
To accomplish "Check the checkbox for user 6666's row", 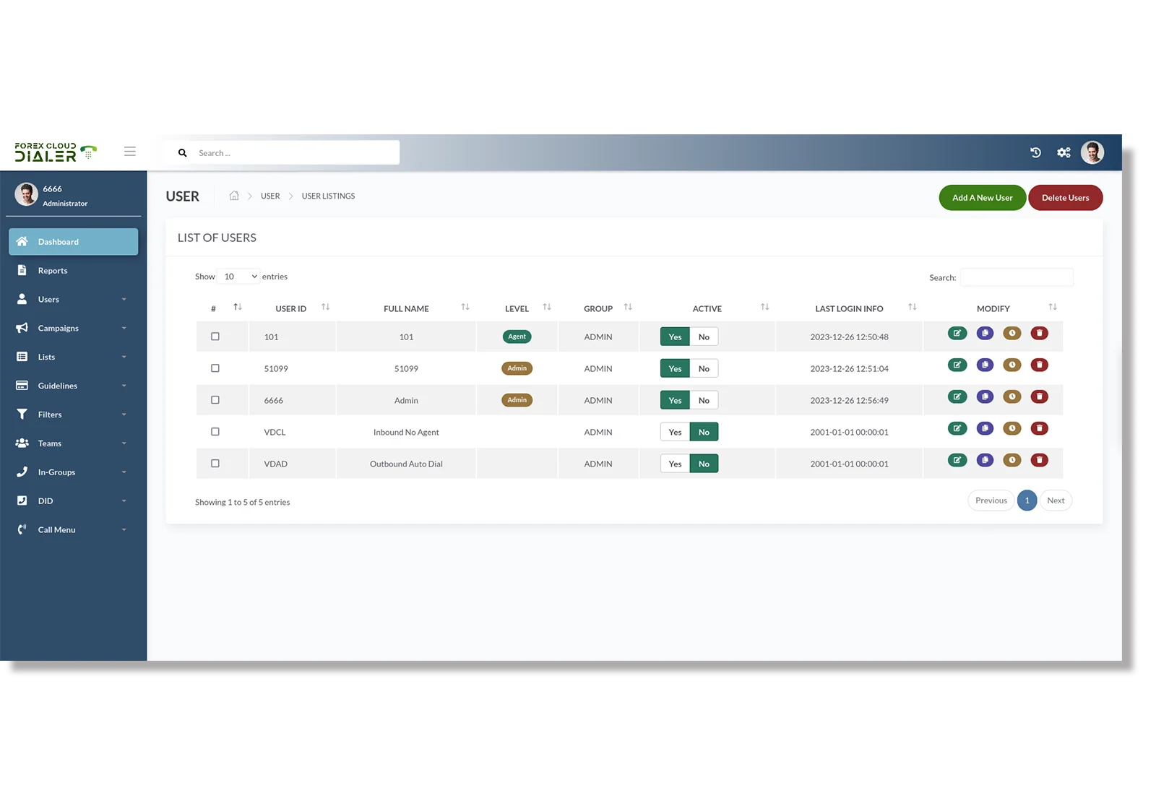I will coord(215,399).
